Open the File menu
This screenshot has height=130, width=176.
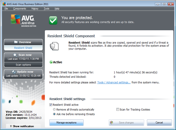pos(6,8)
